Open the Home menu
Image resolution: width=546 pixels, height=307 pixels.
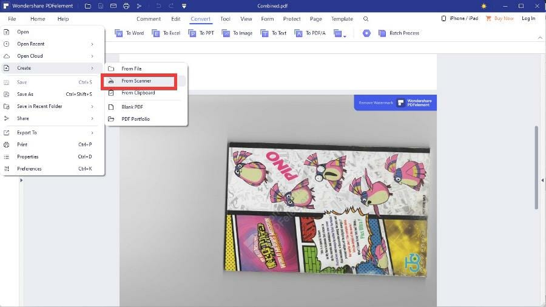pos(38,19)
